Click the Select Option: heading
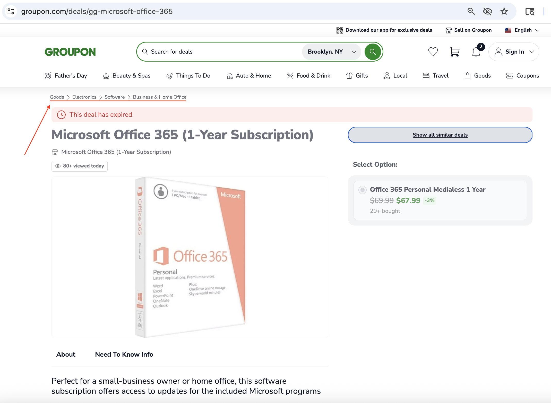 (375, 164)
